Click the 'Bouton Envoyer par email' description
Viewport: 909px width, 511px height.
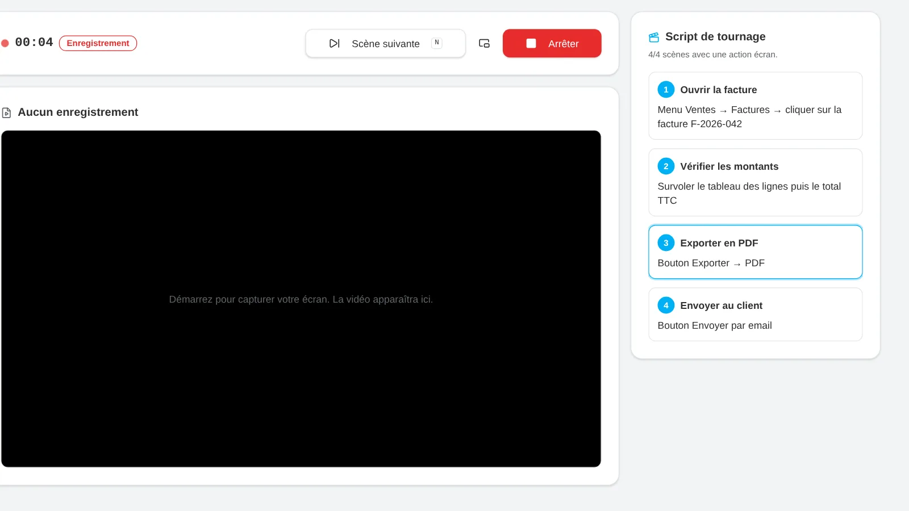[x=714, y=325]
